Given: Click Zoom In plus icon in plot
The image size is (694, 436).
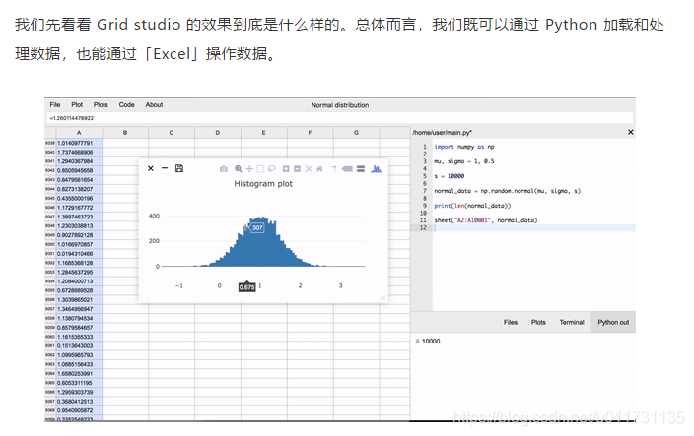Looking at the screenshot, I should tap(286, 168).
